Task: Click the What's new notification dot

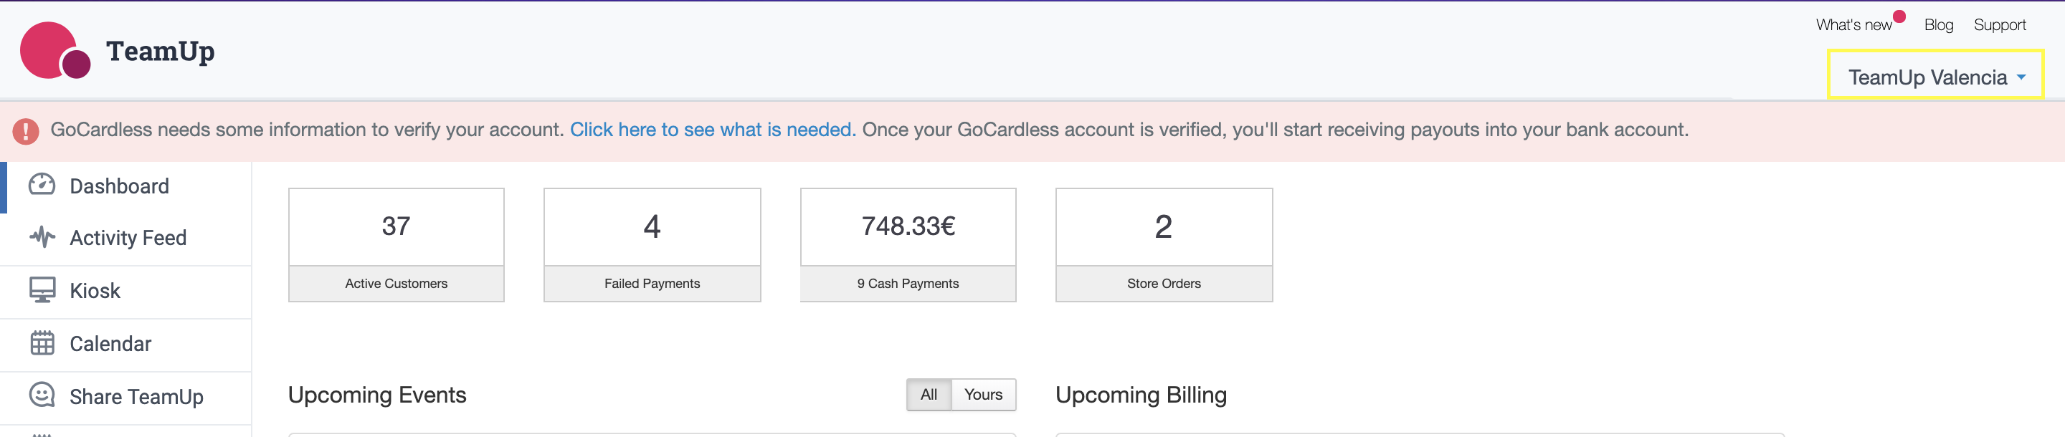Action: point(1899,16)
